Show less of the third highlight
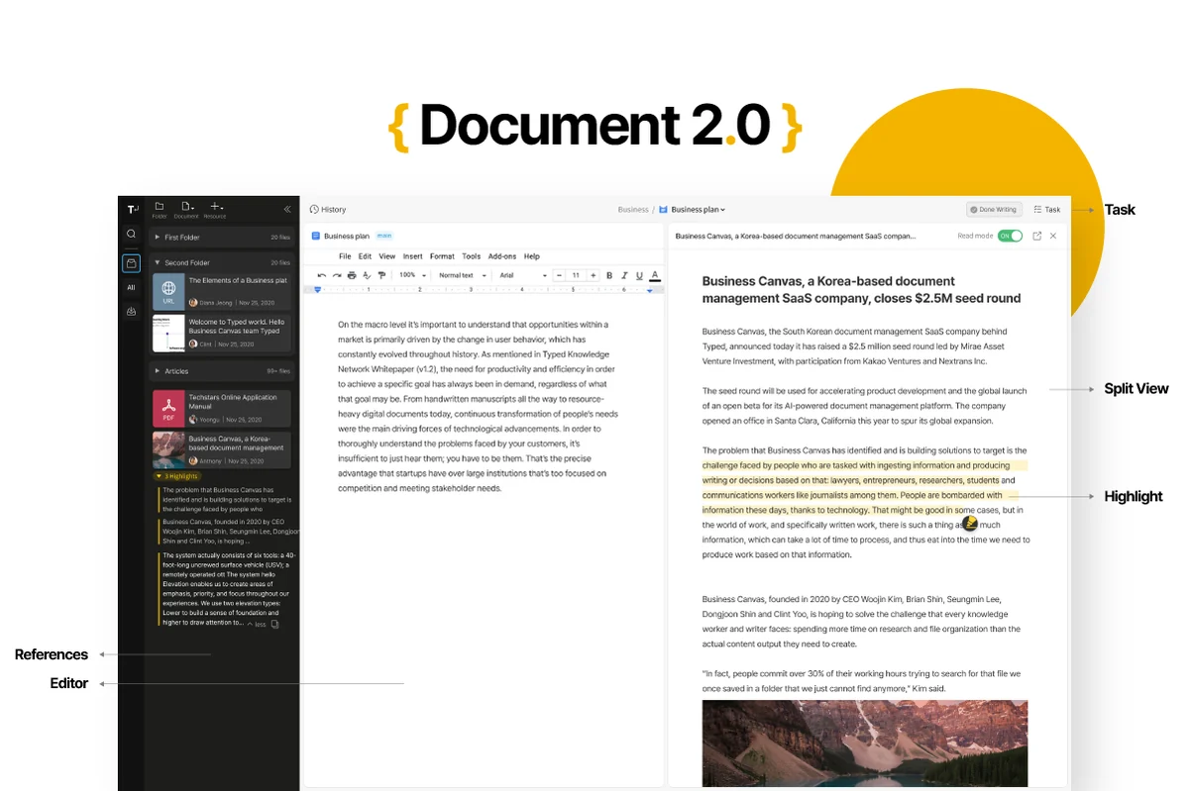Viewport: 1189px width, 791px height. click(256, 625)
